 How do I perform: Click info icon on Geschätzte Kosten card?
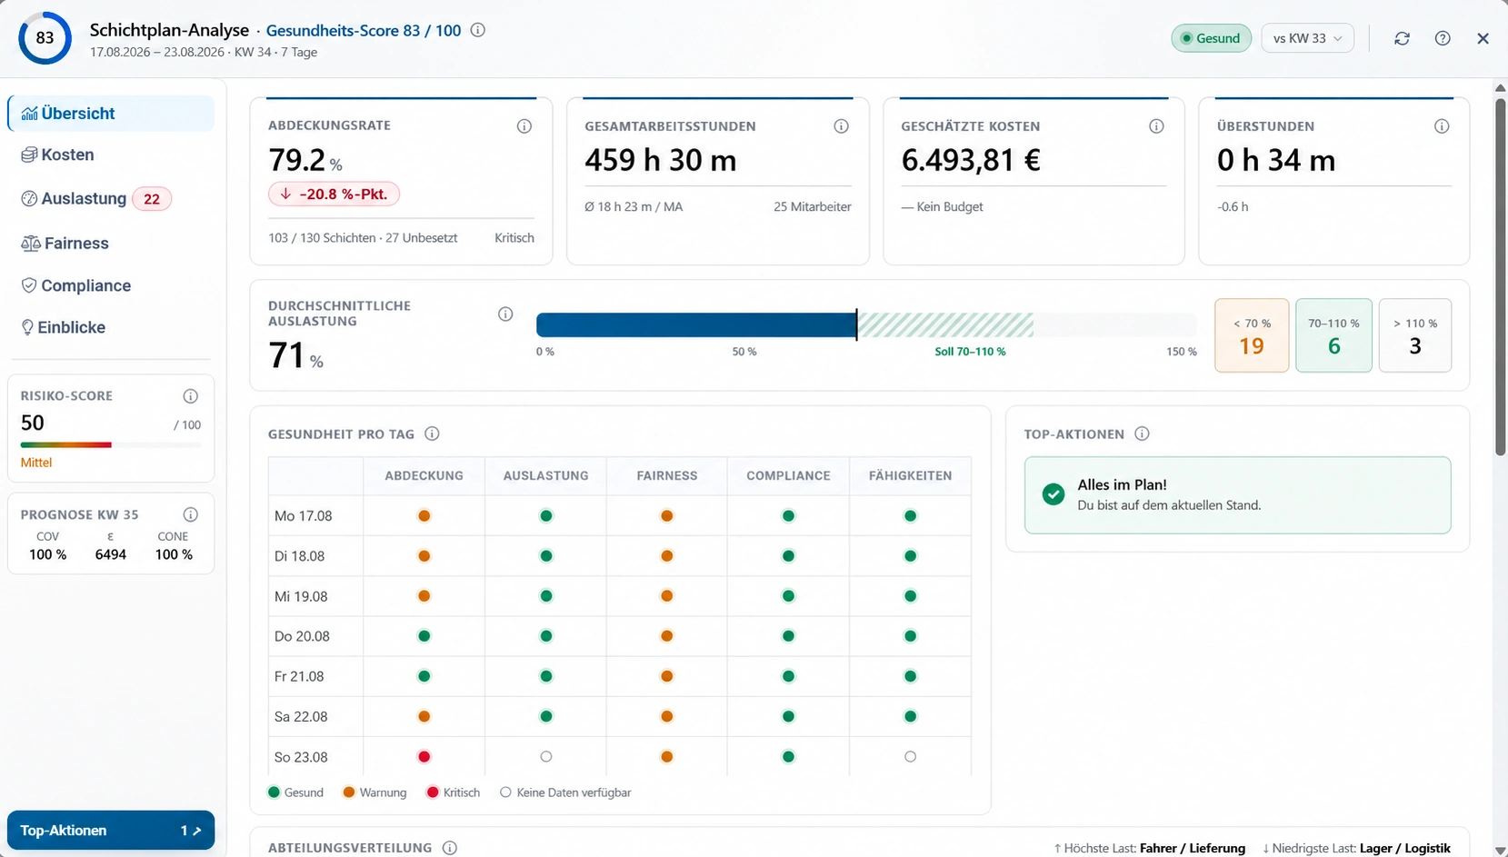point(1156,126)
